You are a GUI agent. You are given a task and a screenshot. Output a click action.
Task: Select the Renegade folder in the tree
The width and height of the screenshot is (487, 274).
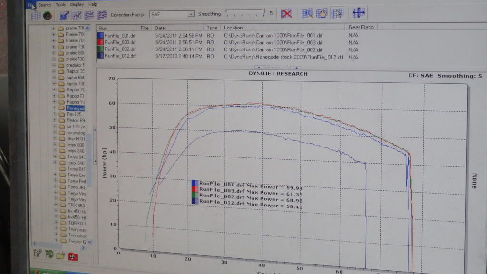tap(76, 109)
